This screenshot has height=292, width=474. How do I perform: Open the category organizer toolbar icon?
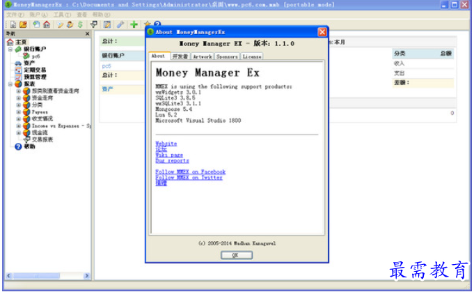(x=60, y=24)
